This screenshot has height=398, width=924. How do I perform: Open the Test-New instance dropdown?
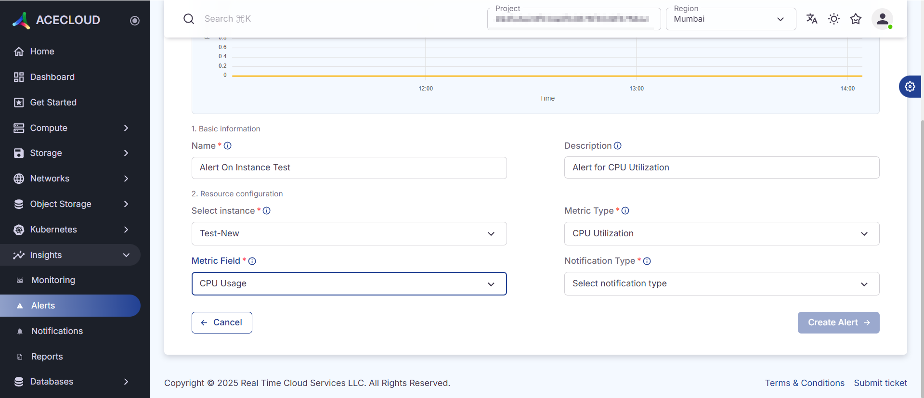coord(349,233)
